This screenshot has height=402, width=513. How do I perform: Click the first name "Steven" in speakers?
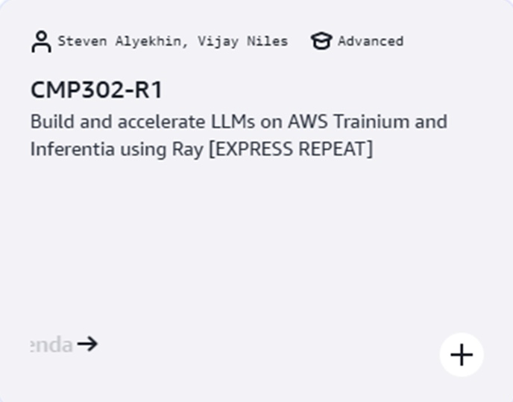pos(82,41)
